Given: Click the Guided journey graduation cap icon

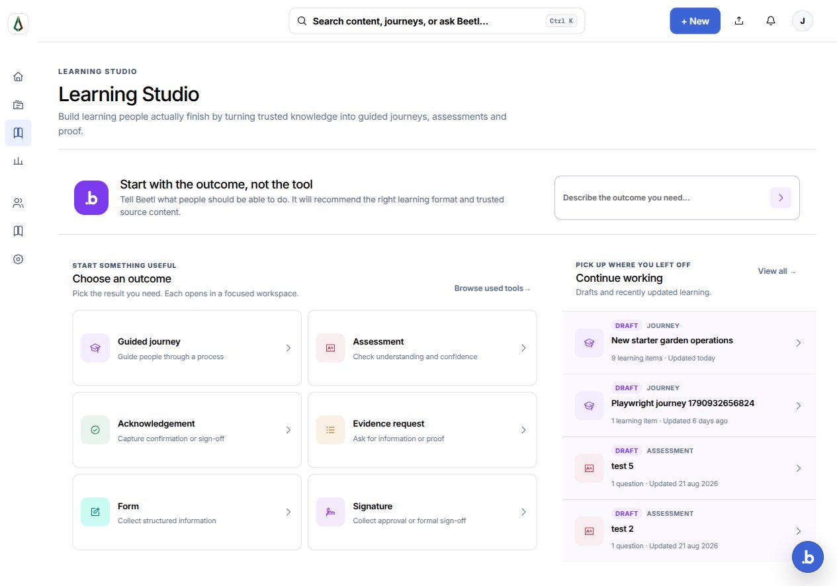Looking at the screenshot, I should click(x=95, y=348).
